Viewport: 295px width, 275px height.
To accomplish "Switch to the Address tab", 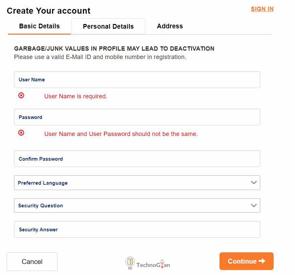I will [x=170, y=26].
